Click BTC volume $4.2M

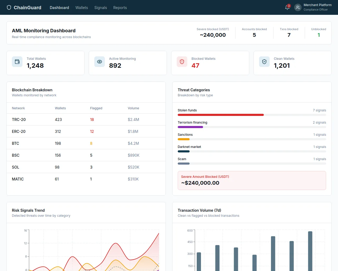tap(133, 143)
